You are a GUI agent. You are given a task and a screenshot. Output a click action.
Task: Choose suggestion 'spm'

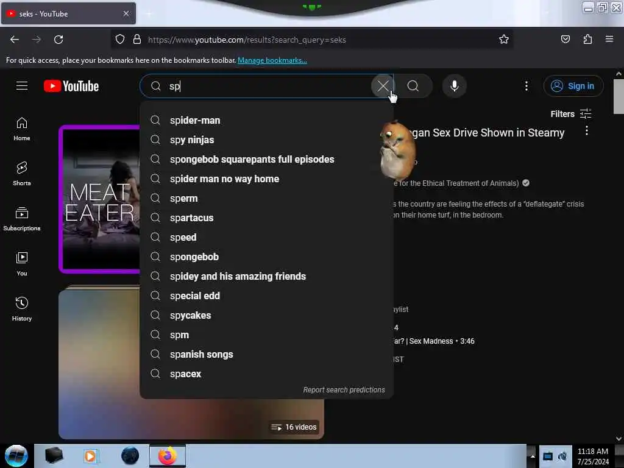266,335
